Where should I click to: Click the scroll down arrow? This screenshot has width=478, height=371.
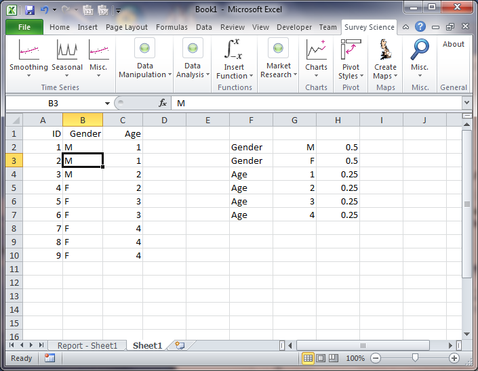466,334
